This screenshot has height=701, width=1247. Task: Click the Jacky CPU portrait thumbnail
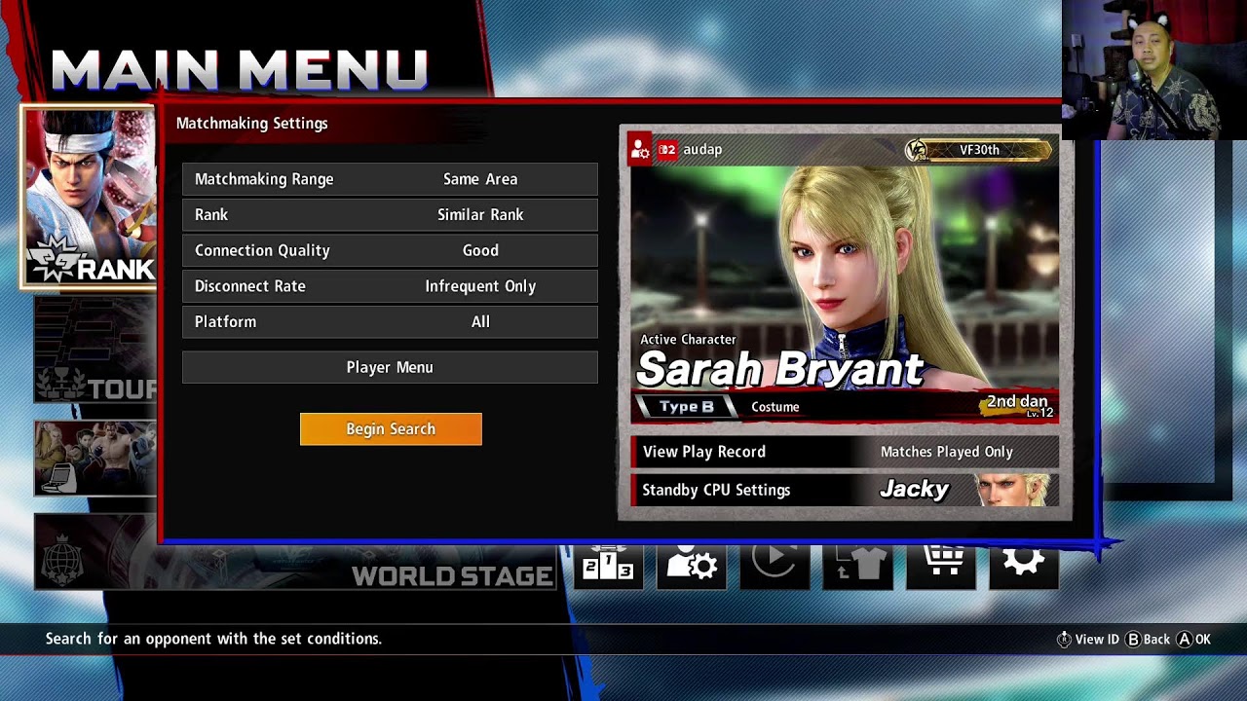coord(1012,490)
